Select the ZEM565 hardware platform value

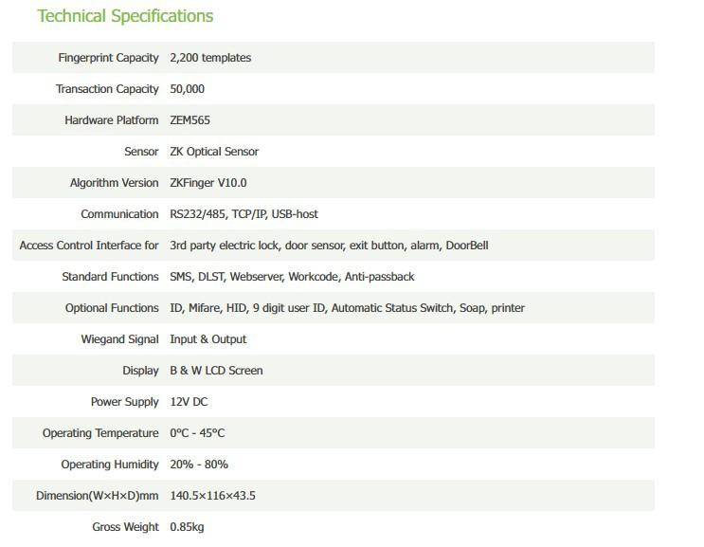pyautogui.click(x=190, y=120)
